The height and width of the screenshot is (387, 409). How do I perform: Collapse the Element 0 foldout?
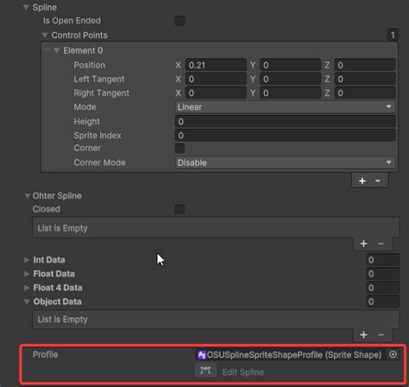(x=57, y=51)
